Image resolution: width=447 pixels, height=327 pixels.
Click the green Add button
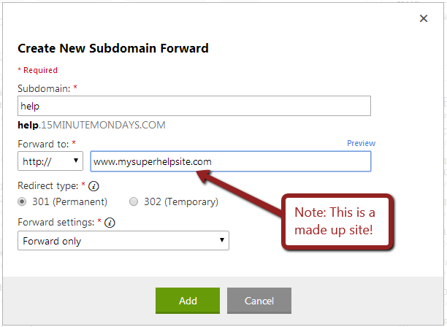[x=188, y=301]
